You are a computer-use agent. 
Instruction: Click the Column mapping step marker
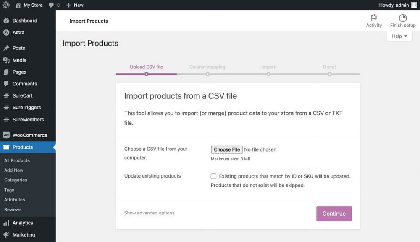tap(207, 74)
